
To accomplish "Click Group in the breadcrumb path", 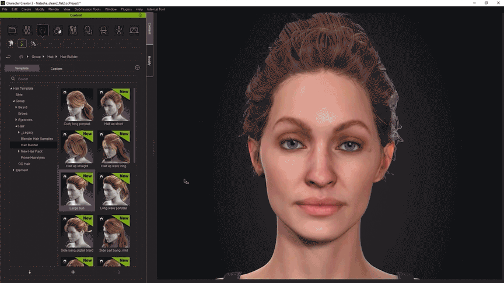I will (36, 57).
